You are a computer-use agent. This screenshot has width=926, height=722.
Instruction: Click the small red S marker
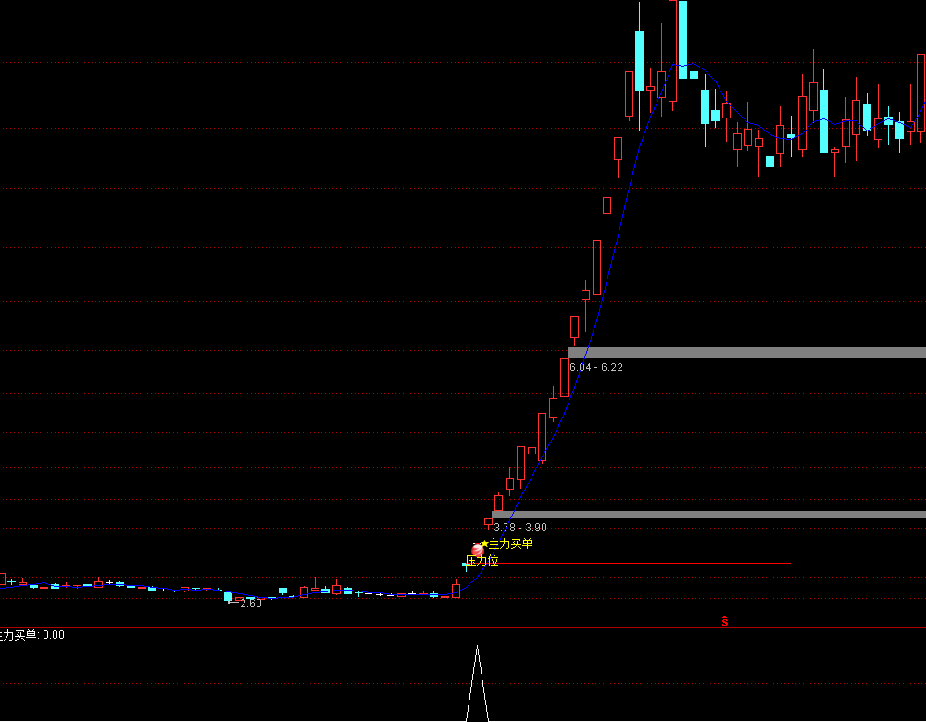tap(725, 622)
